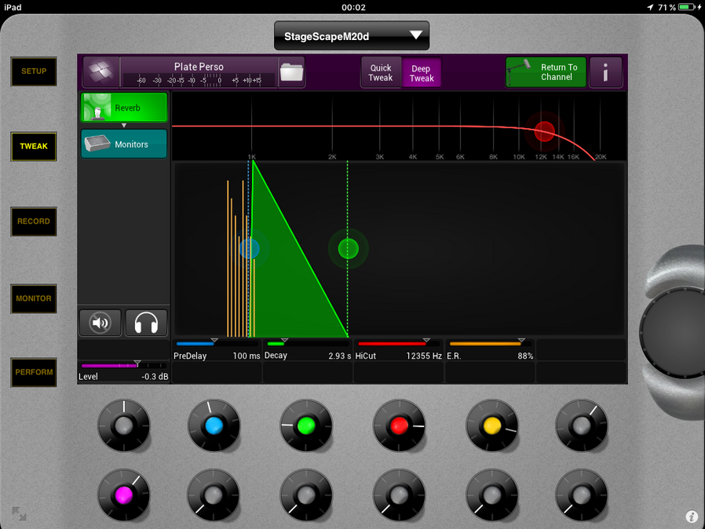
Task: Click the Level slider
Action: (x=123, y=365)
